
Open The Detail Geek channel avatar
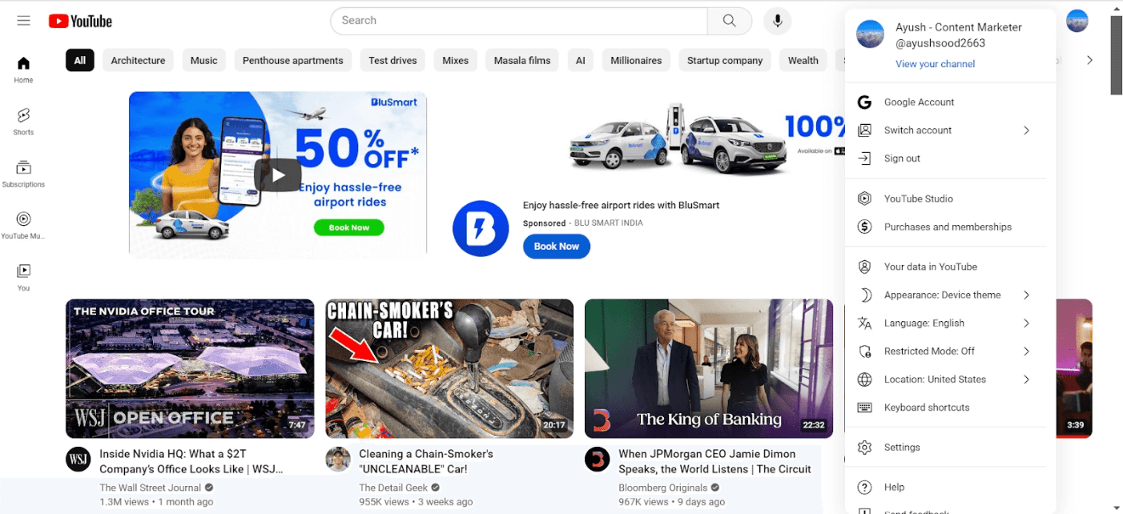(x=338, y=460)
